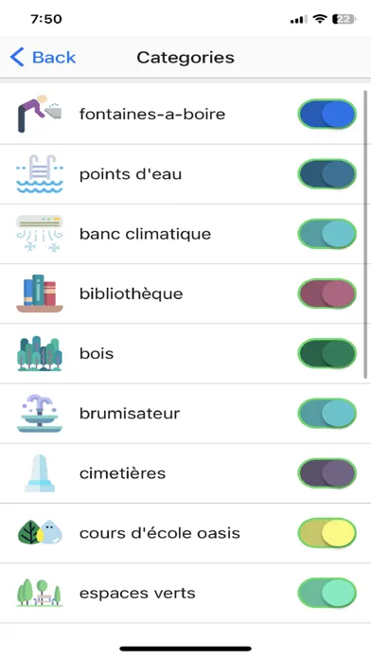Tap the forest trees icon for bois

pyautogui.click(x=40, y=353)
